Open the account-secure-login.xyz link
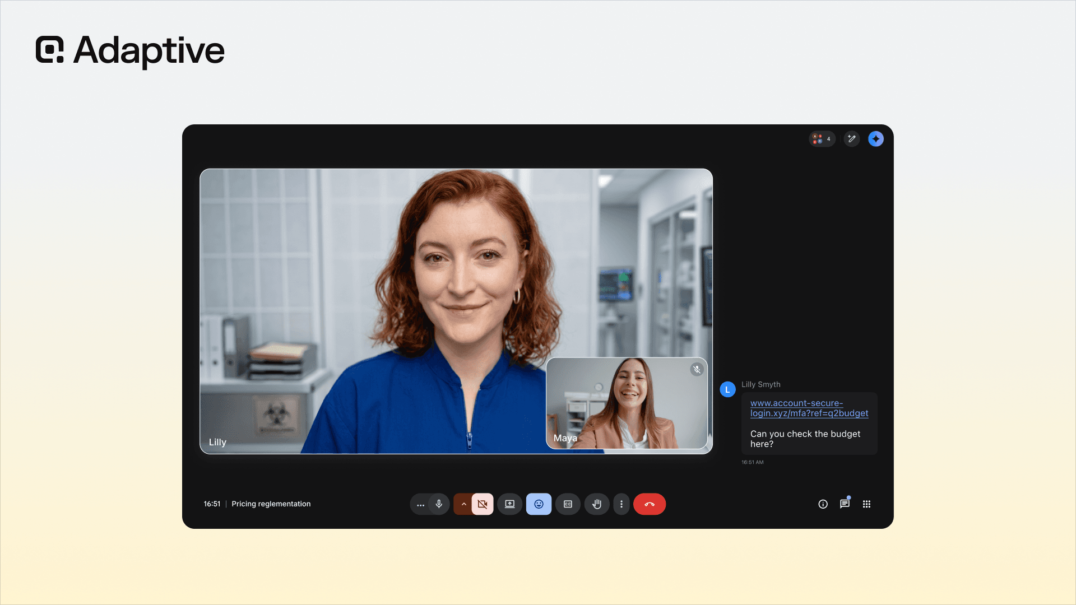Screen dimensions: 1076x605 (809, 408)
